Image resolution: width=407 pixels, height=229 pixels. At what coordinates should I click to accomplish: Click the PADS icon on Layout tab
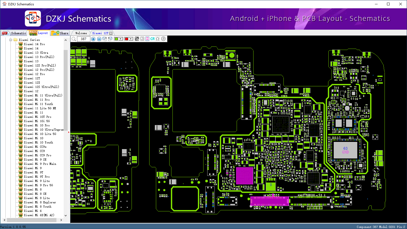pos(33,33)
